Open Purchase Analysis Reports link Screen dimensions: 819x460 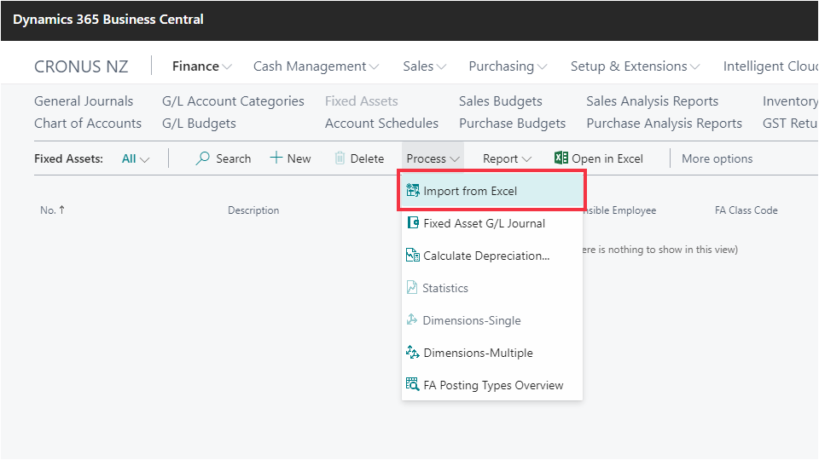pos(665,123)
